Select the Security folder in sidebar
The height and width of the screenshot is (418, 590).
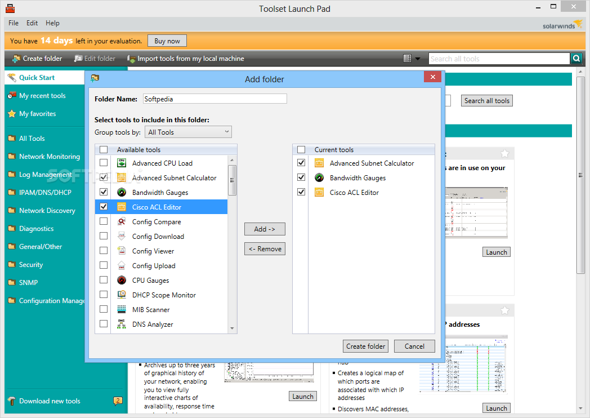click(31, 265)
